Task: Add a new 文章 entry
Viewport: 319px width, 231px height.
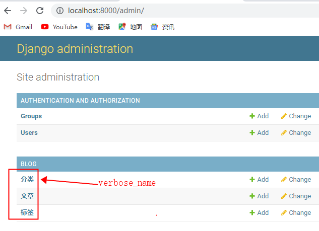Action: tap(259, 196)
